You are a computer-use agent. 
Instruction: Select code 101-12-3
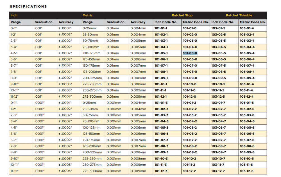(x=161, y=171)
